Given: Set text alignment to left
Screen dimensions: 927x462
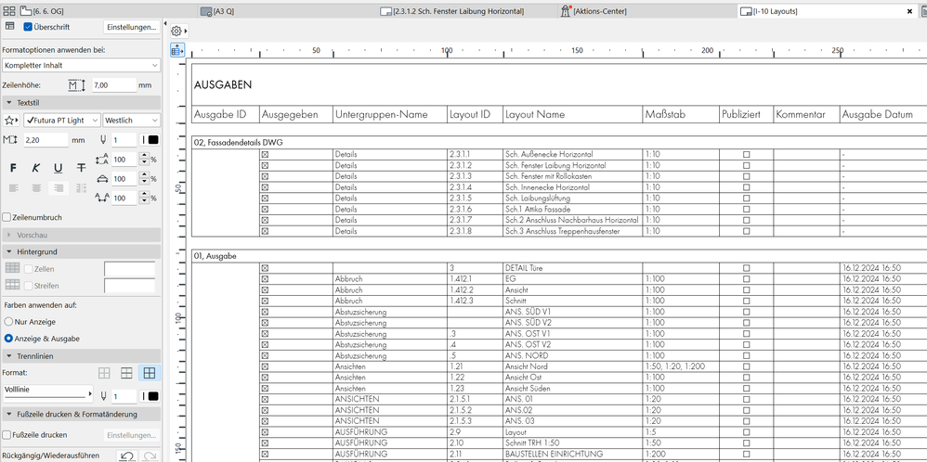Looking at the screenshot, I should coord(14,188).
